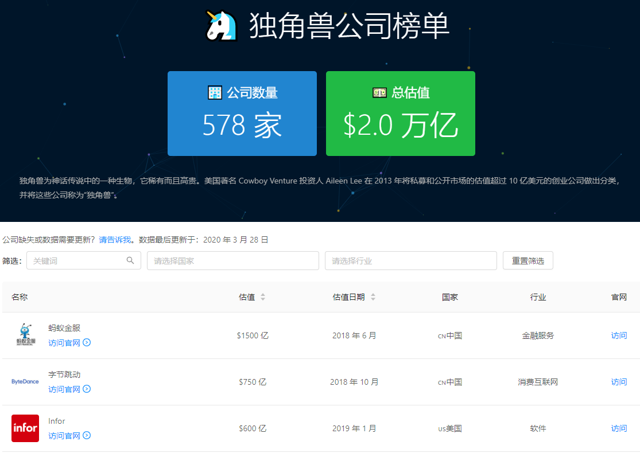
Task: Click the 2019 年 1 月 date cell
Action: tap(354, 428)
